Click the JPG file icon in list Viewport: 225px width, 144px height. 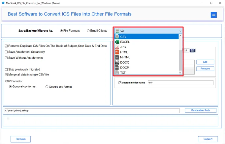[x=117, y=47]
